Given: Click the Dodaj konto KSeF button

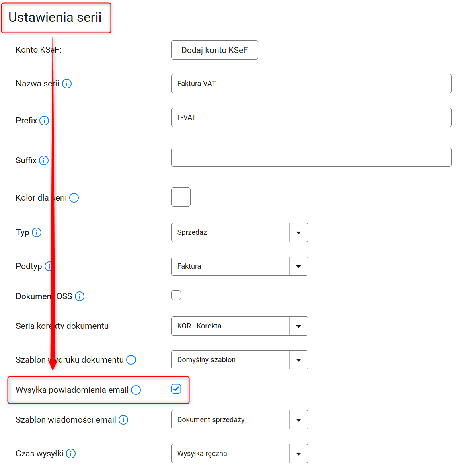Looking at the screenshot, I should click(214, 50).
